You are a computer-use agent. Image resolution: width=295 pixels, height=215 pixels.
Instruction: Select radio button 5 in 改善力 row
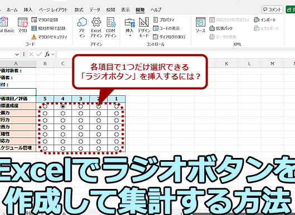click(x=45, y=127)
